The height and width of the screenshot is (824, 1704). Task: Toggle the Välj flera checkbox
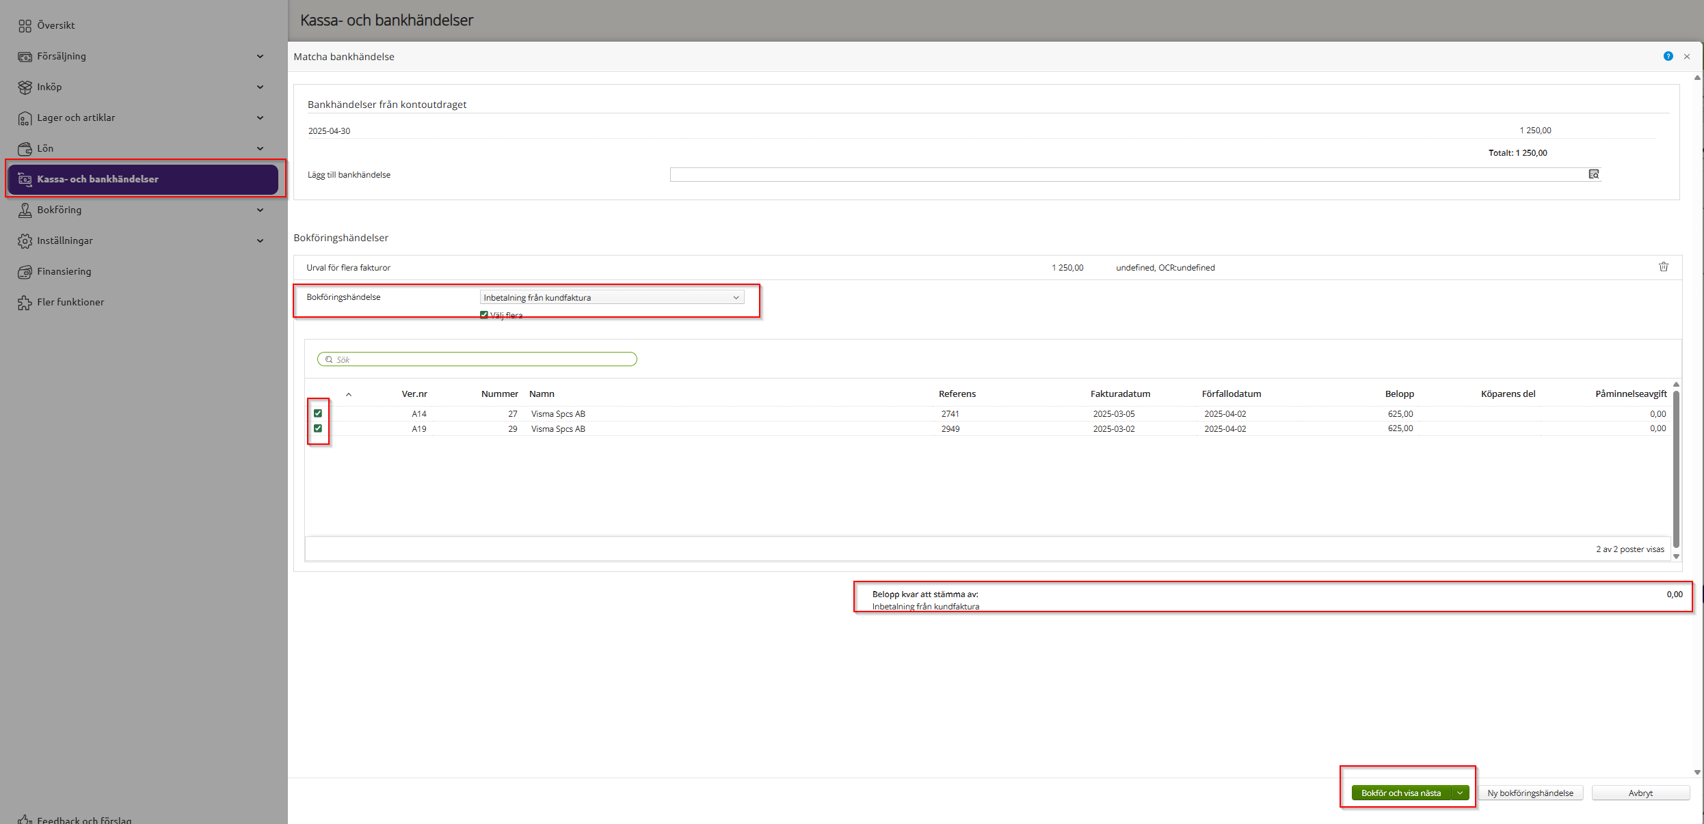484,315
